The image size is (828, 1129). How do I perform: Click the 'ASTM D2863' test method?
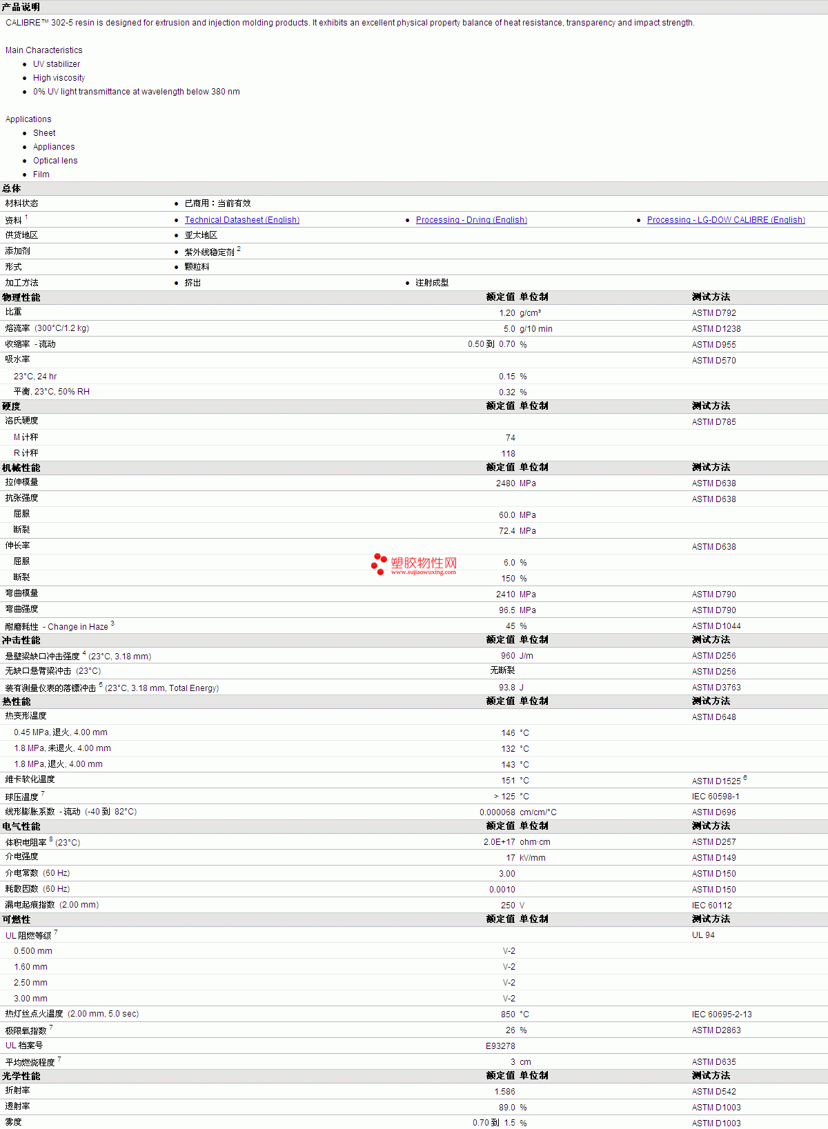tap(716, 1030)
